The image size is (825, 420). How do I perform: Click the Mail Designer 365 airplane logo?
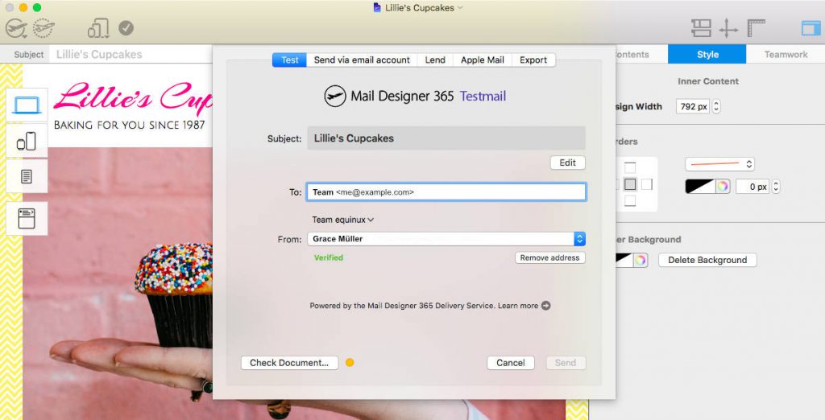[x=335, y=97]
